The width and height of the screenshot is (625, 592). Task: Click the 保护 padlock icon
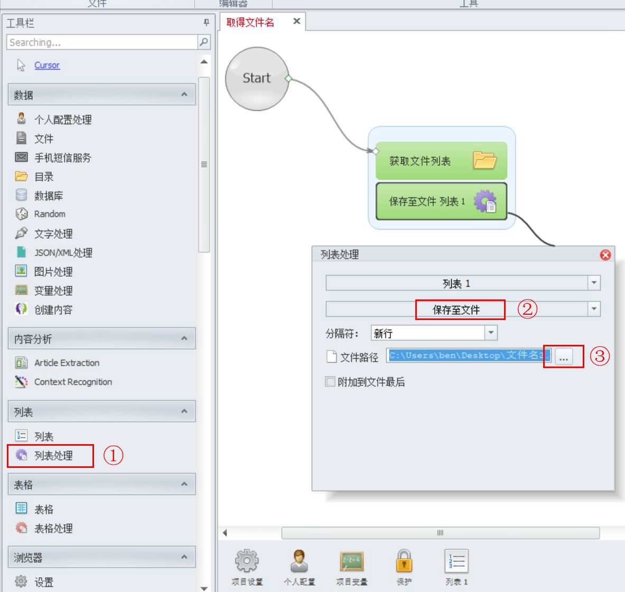pyautogui.click(x=404, y=562)
